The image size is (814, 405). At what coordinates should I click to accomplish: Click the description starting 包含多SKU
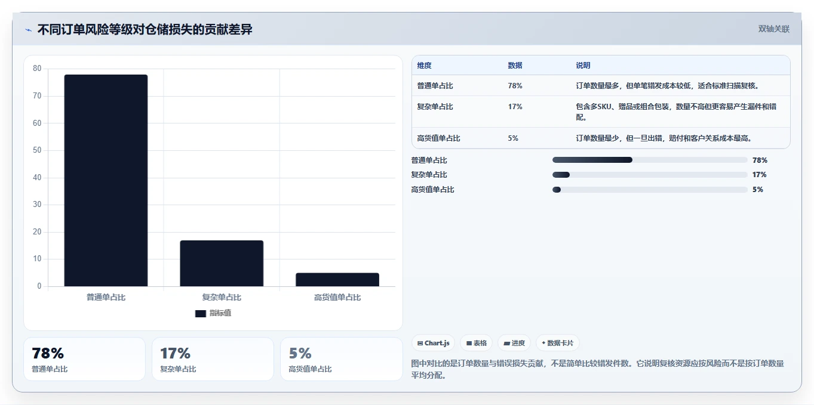(676, 112)
